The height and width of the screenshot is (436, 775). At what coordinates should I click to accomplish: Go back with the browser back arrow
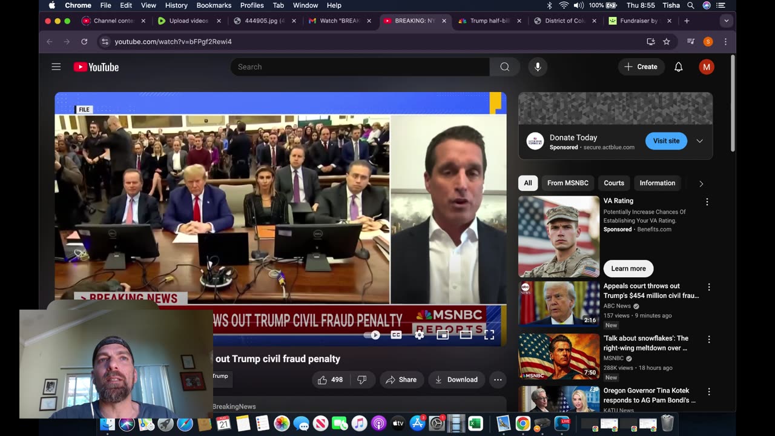click(x=50, y=42)
